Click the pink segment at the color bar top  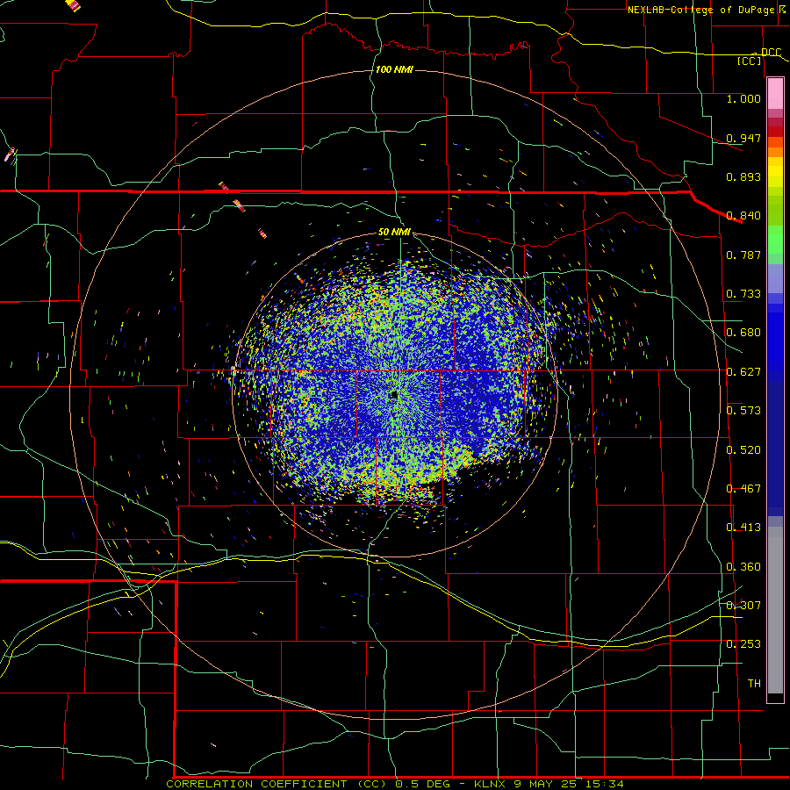(x=775, y=93)
